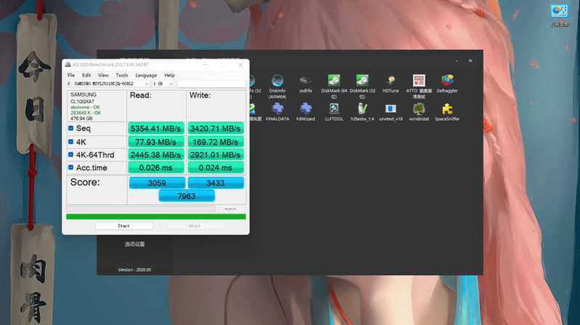Open the Help menu
Screen dimensions: 580x325
169,75
